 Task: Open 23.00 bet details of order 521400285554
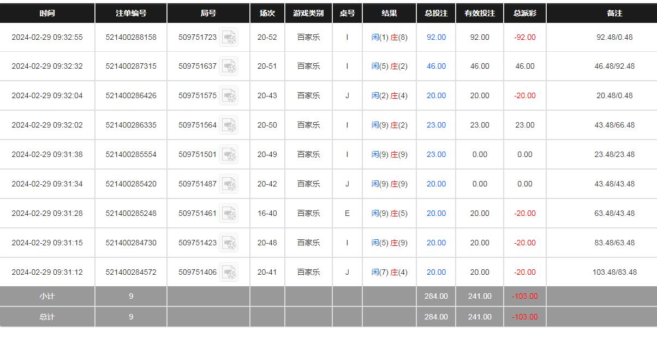(436, 154)
